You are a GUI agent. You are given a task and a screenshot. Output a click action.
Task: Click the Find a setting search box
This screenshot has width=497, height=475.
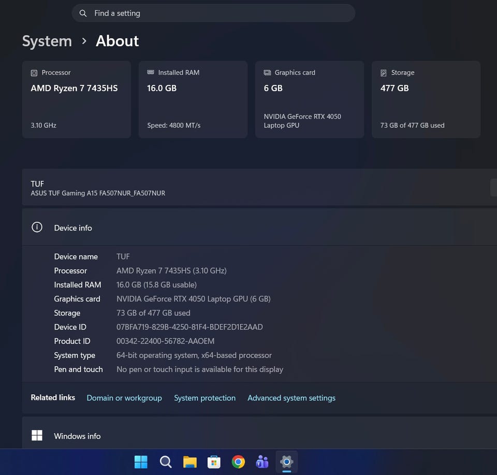point(213,13)
